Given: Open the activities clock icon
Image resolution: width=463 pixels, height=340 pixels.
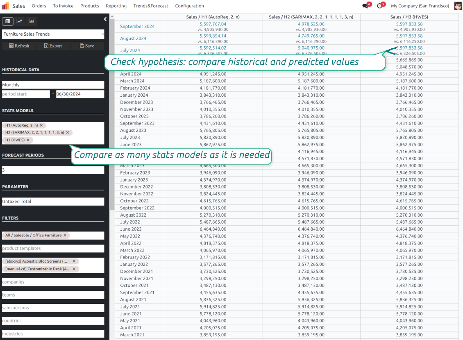Looking at the screenshot, I should point(380,6).
